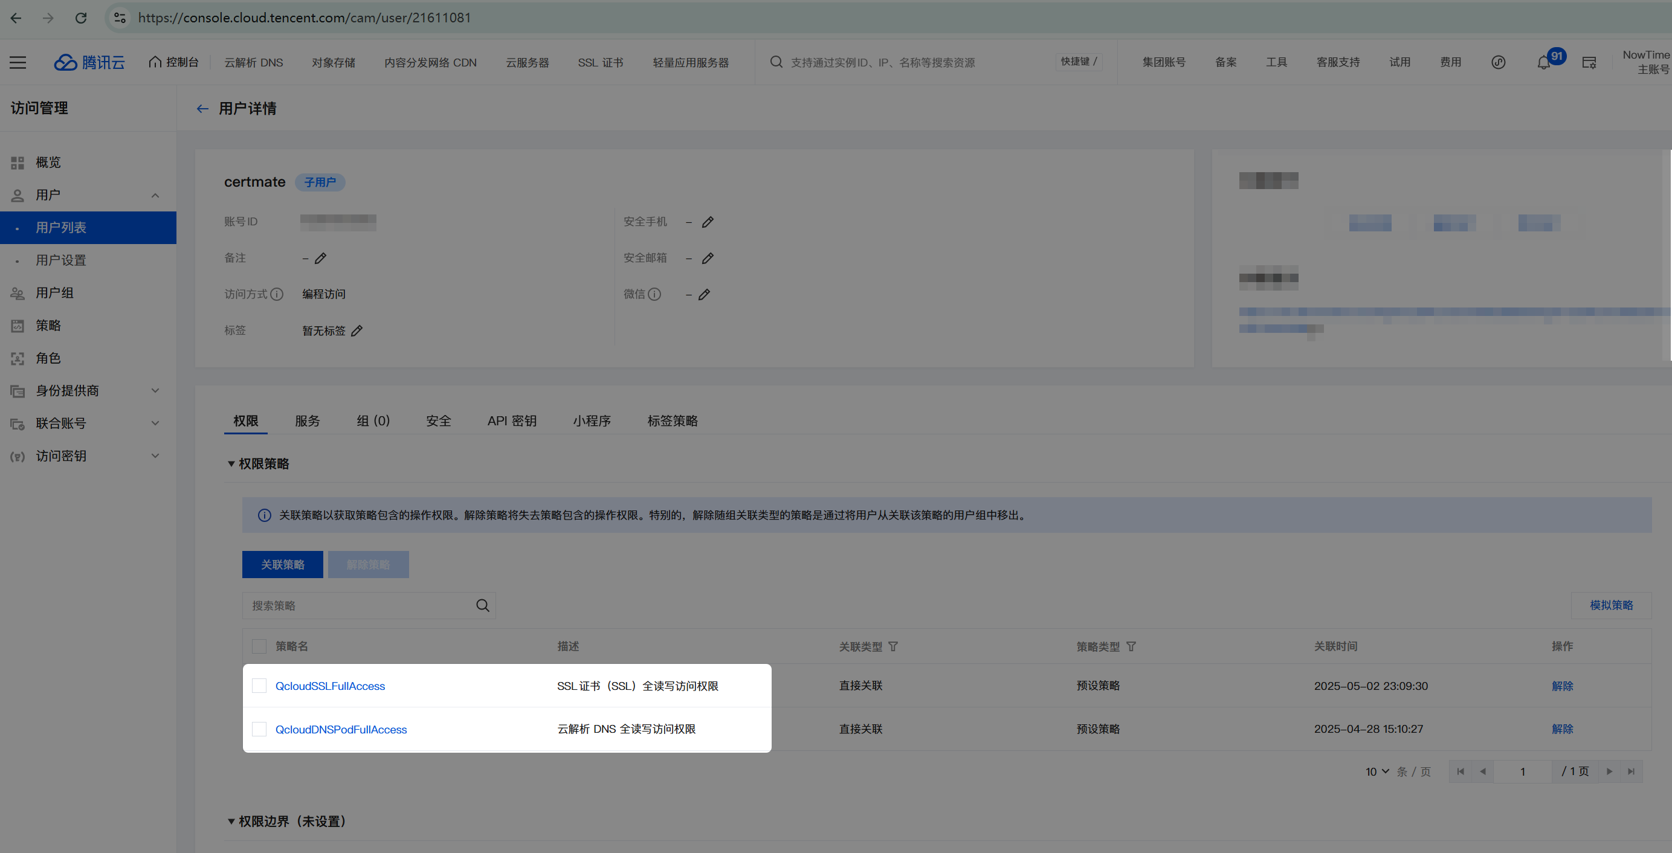Image resolution: width=1672 pixels, height=853 pixels.
Task: Reload the page with refresh icon
Action: point(80,18)
